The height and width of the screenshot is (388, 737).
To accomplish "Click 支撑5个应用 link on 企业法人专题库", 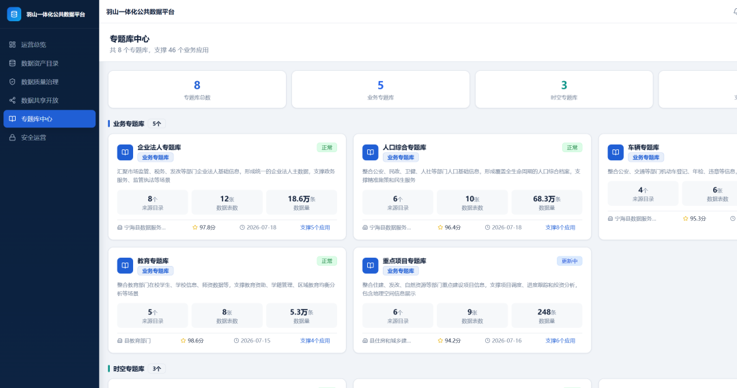I will coord(315,227).
